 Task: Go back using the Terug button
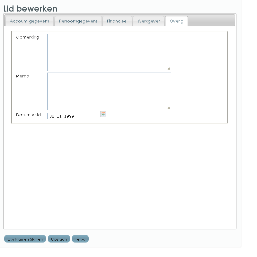click(x=80, y=239)
